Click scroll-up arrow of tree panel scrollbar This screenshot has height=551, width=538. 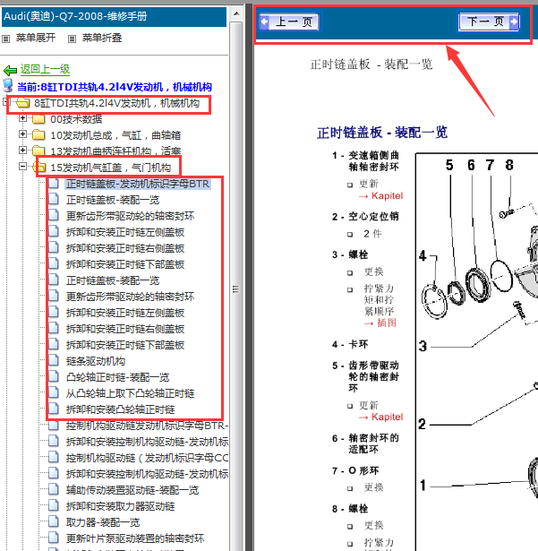(236, 13)
